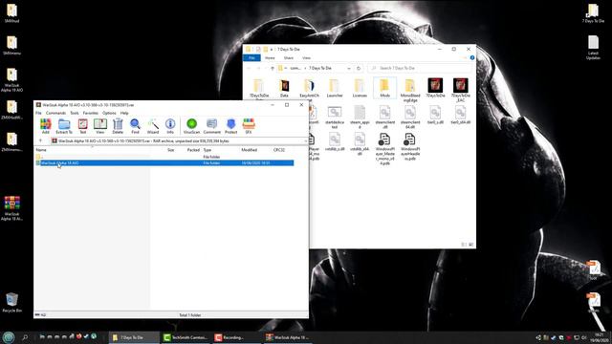Click the SFX icon in WinRAR
This screenshot has height=344, width=612.
tap(249, 126)
